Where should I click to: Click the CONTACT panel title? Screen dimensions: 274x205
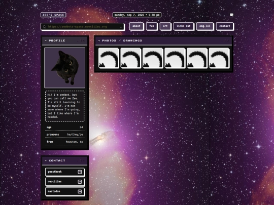pos(57,160)
